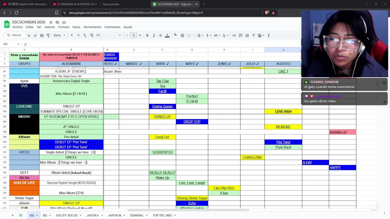Open the Insertar menu
The width and height of the screenshot is (390, 219).
coord(50,27)
